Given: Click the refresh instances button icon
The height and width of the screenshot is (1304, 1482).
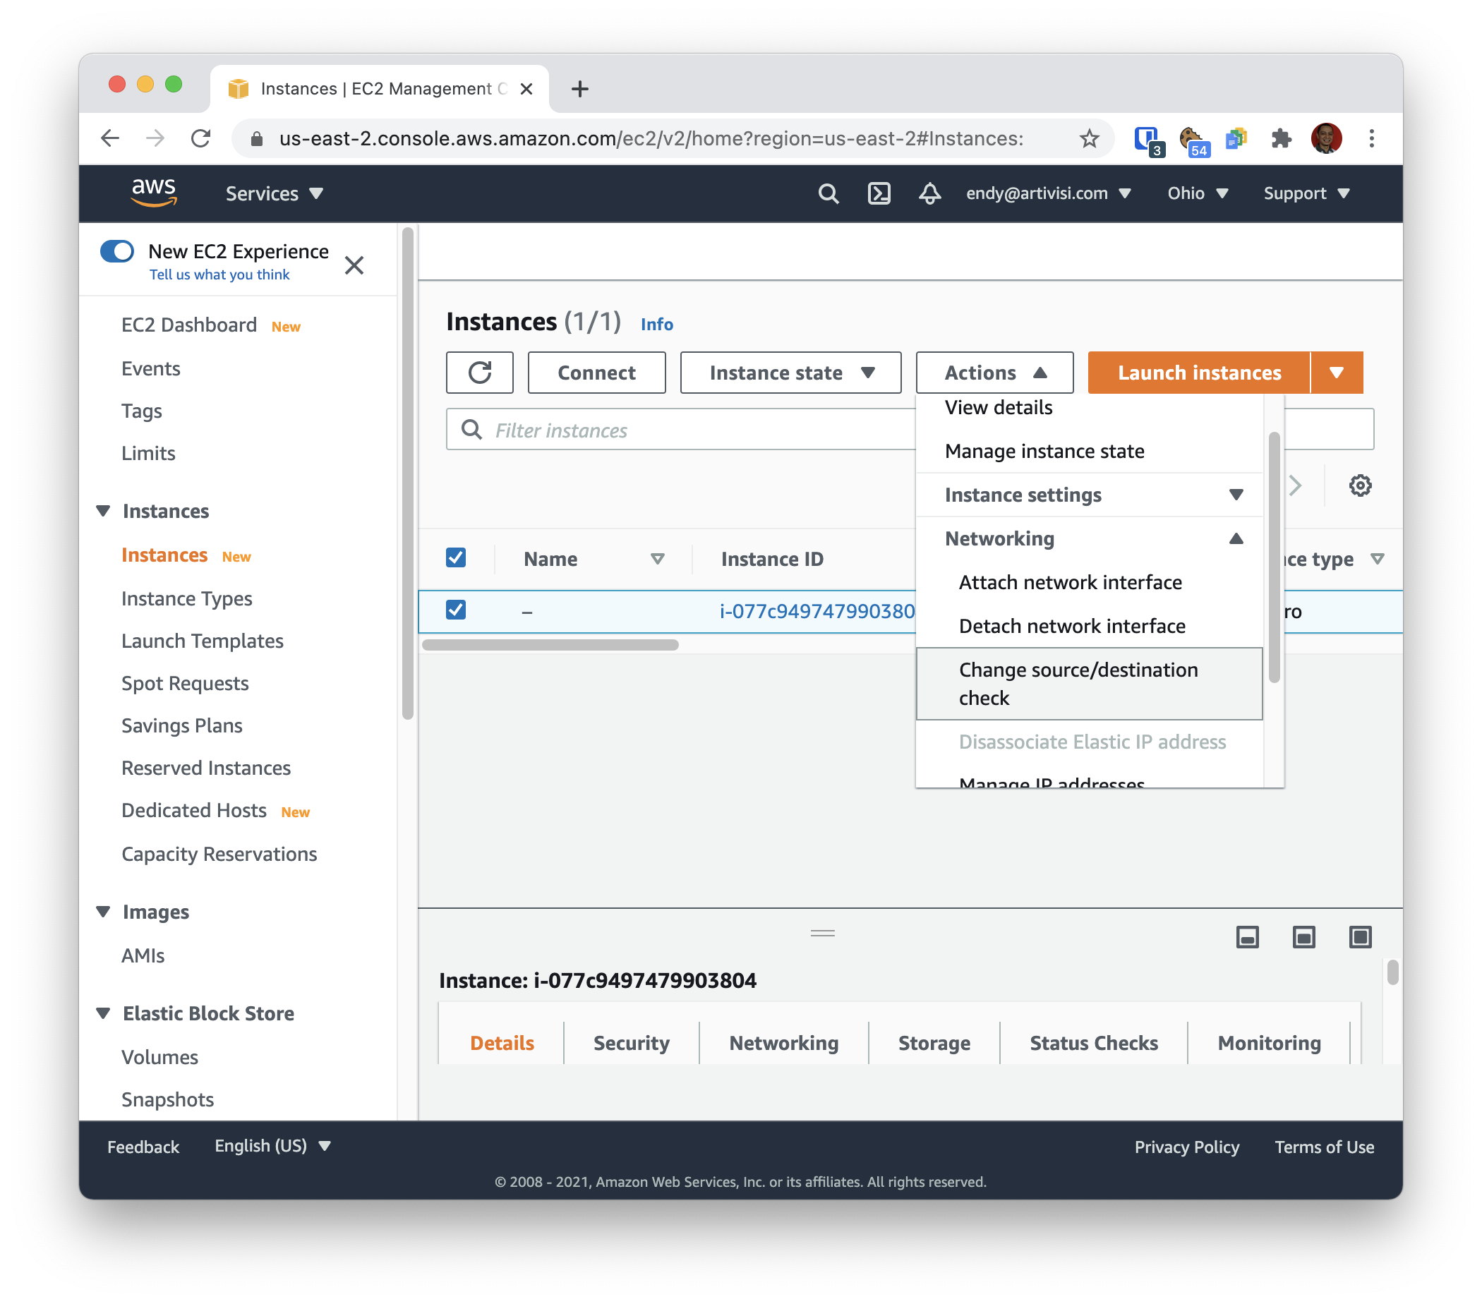Looking at the screenshot, I should pos(480,373).
